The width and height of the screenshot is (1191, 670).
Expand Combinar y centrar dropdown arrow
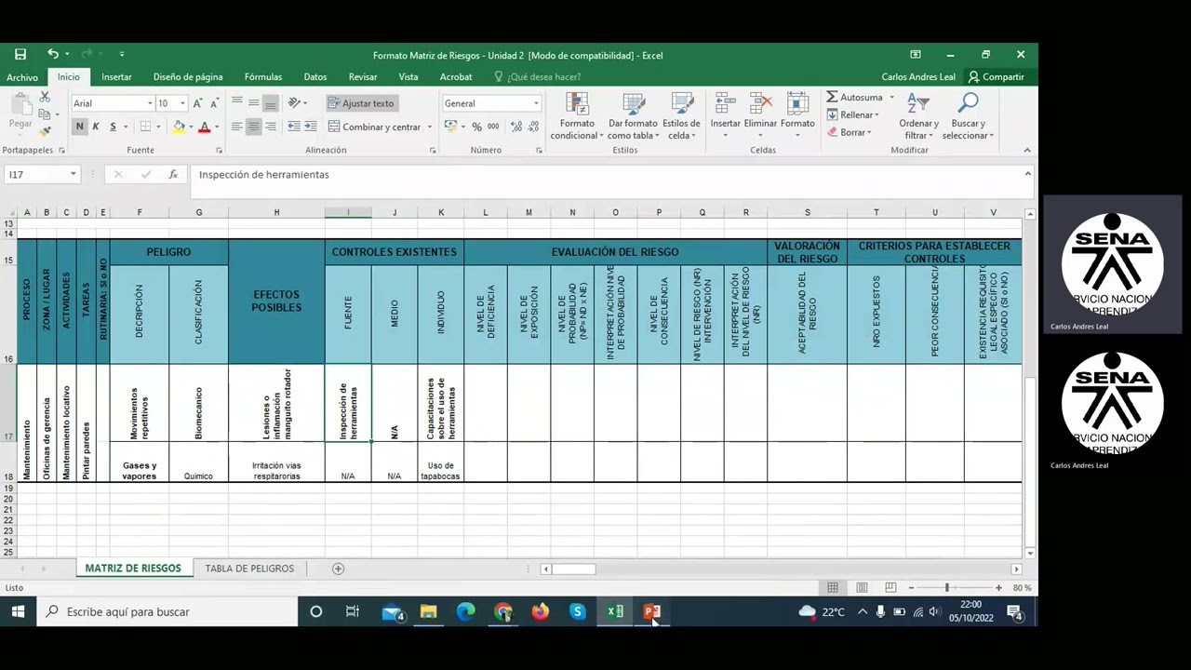pos(430,127)
